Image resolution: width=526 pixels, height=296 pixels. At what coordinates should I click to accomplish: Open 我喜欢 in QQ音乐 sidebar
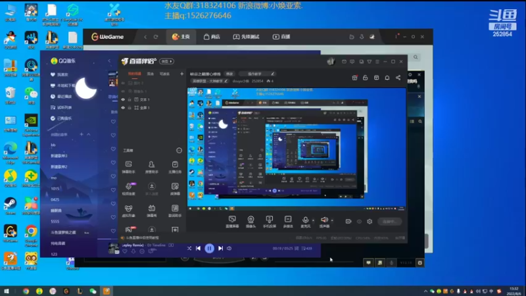tap(59, 74)
